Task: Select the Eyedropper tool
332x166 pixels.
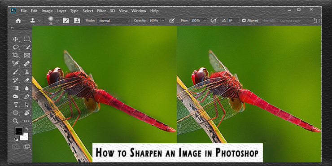Action: pyautogui.click(x=15, y=64)
